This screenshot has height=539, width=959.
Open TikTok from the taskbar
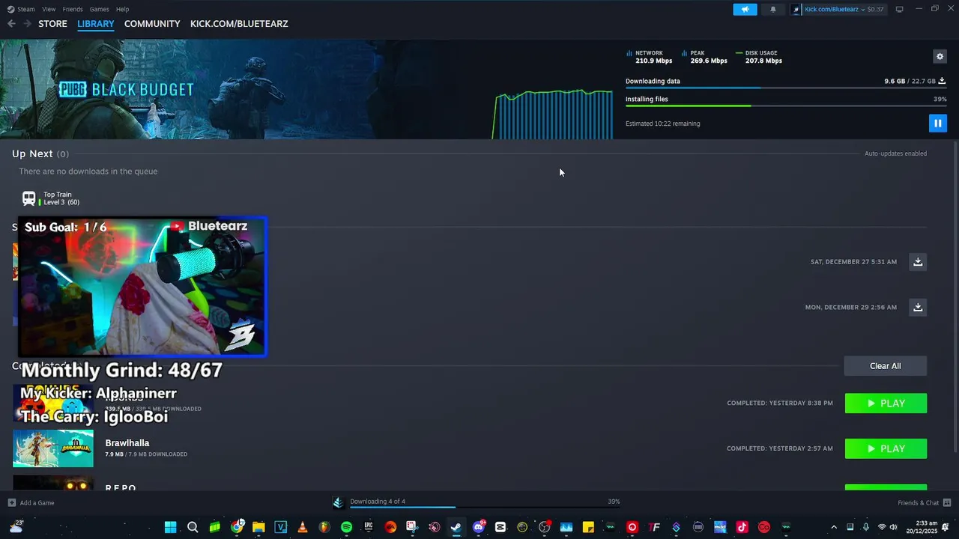[x=742, y=527]
